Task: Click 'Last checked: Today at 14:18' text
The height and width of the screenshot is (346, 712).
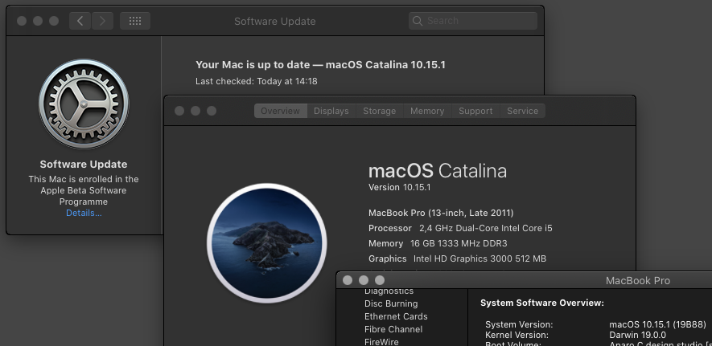Action: pyautogui.click(x=257, y=82)
